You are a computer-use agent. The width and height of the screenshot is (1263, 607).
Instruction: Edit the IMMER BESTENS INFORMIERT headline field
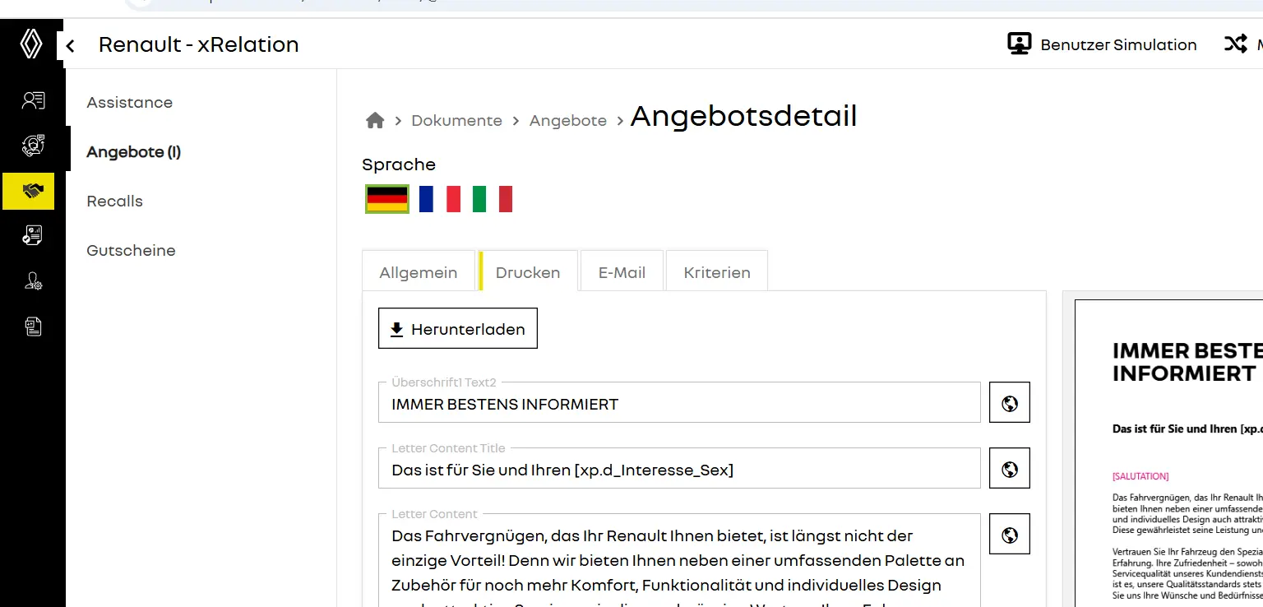pyautogui.click(x=679, y=402)
